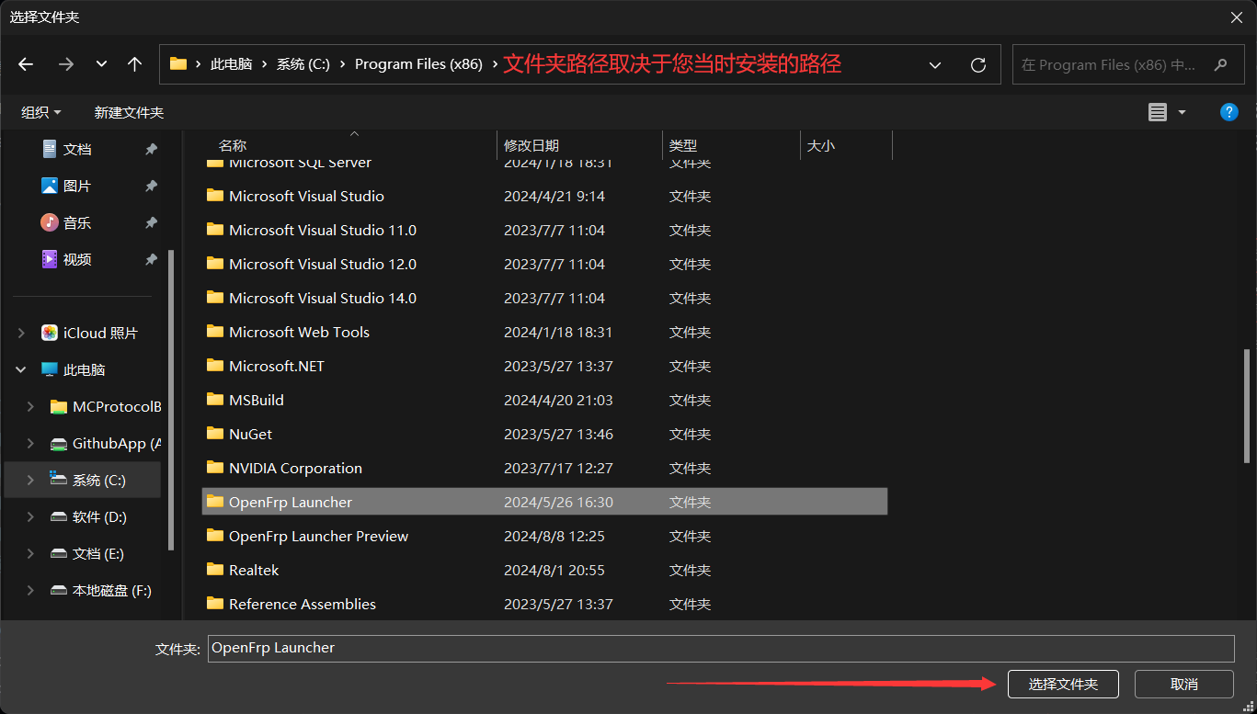Click the Back navigation arrow
Image resolution: width=1257 pixels, height=714 pixels.
26,64
